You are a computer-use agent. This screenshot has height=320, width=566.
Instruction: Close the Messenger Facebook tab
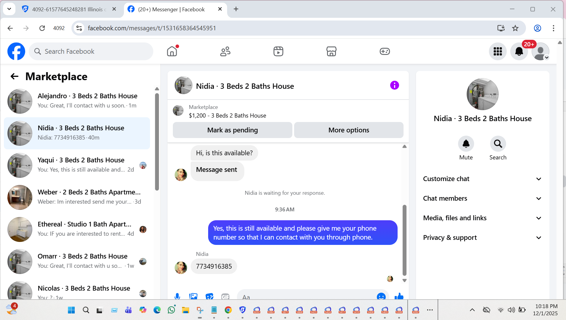click(x=220, y=9)
